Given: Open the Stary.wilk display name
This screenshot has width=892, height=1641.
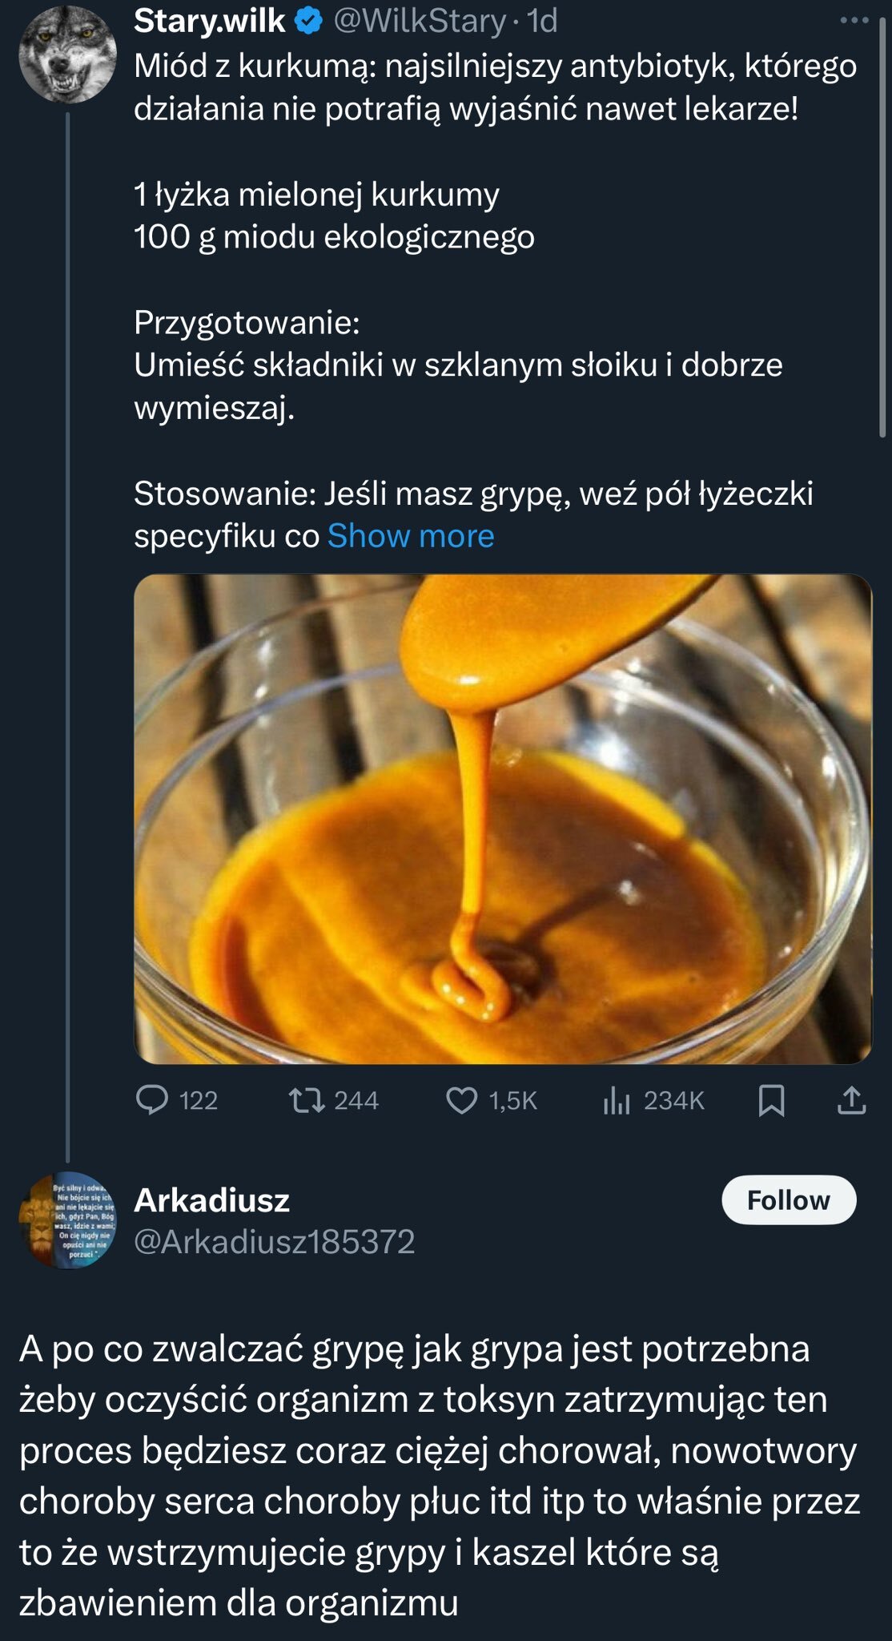Looking at the screenshot, I should [209, 22].
